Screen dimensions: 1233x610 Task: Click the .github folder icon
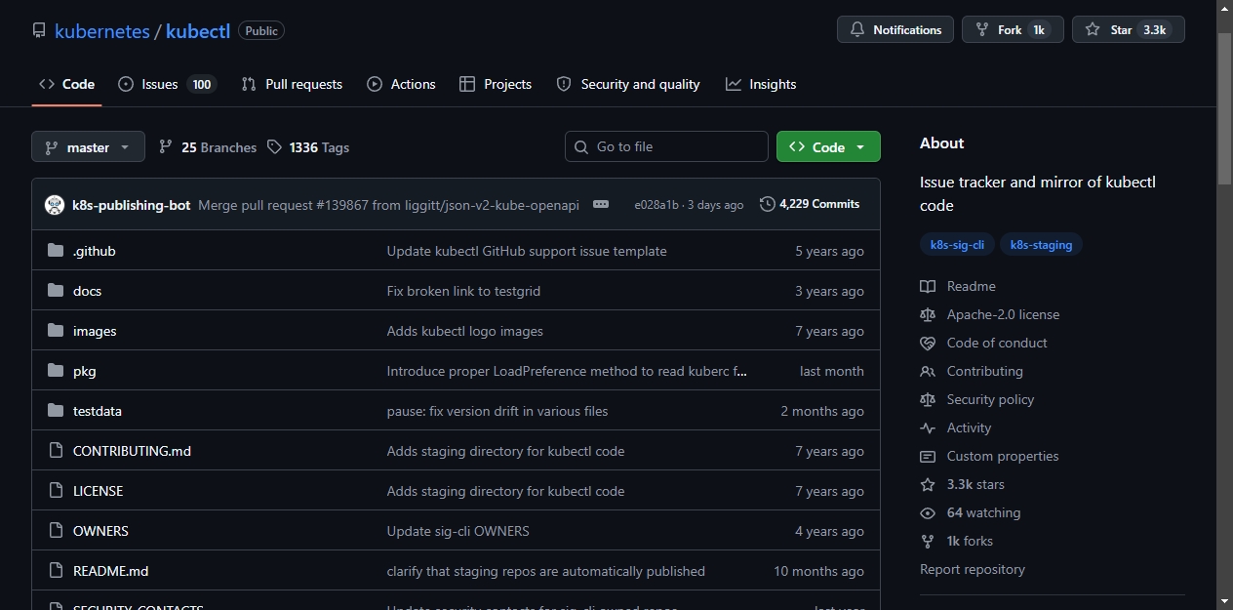56,251
